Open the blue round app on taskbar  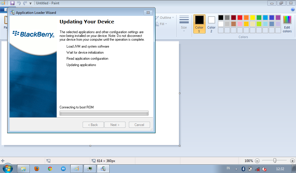pos(63,169)
